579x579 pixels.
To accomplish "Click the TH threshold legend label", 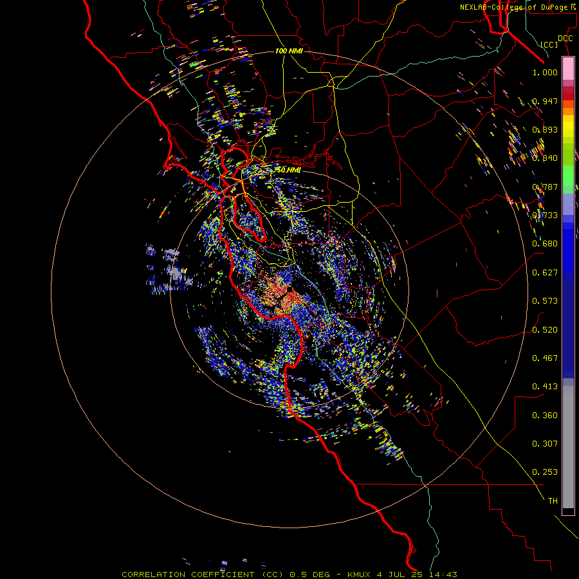I will (553, 501).
